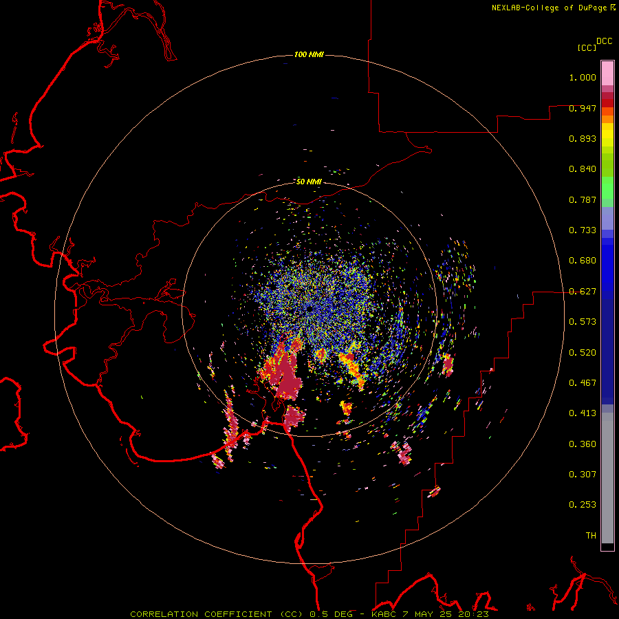Click the 0.893 color scale value
This screenshot has height=619, width=619.
pyautogui.click(x=583, y=138)
